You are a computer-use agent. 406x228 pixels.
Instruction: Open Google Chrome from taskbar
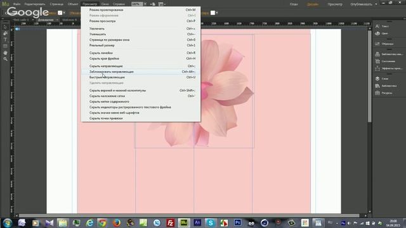click(103, 223)
